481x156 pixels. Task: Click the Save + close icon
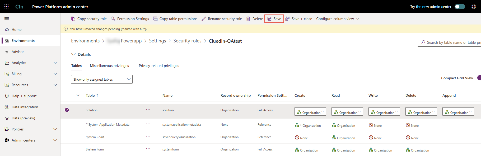pyautogui.click(x=287, y=19)
